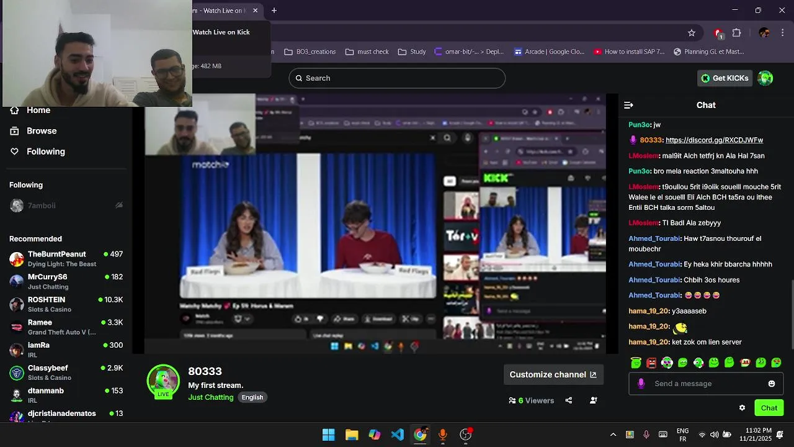Image resolution: width=794 pixels, height=447 pixels.
Task: Open How to install SAP bookmark
Action: pyautogui.click(x=629, y=52)
